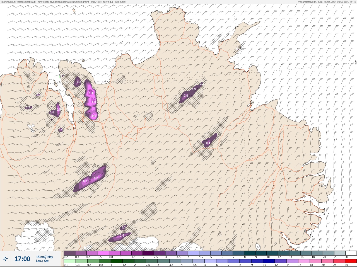Click the palest green 0.1 rain swatch
357x267 pixels.
(x=69, y=261)
